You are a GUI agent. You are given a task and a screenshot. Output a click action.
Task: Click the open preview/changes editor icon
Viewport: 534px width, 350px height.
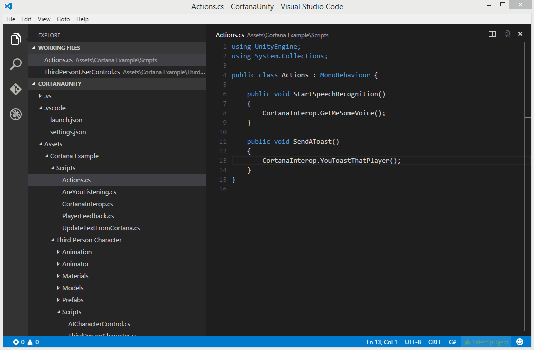pos(506,34)
